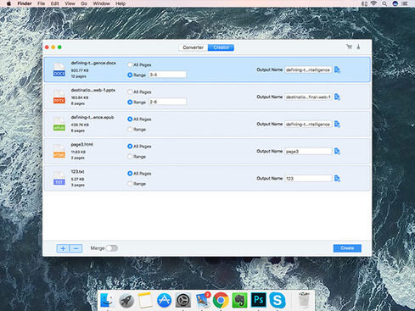Select Range for the pptx file
The image size is (415, 311).
tap(130, 102)
